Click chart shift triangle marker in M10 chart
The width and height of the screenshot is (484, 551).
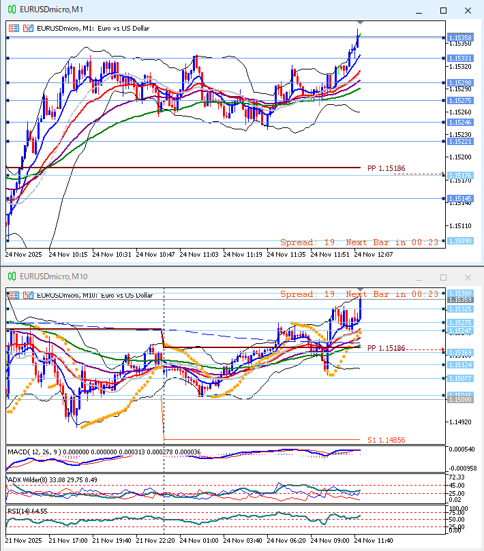(x=360, y=291)
